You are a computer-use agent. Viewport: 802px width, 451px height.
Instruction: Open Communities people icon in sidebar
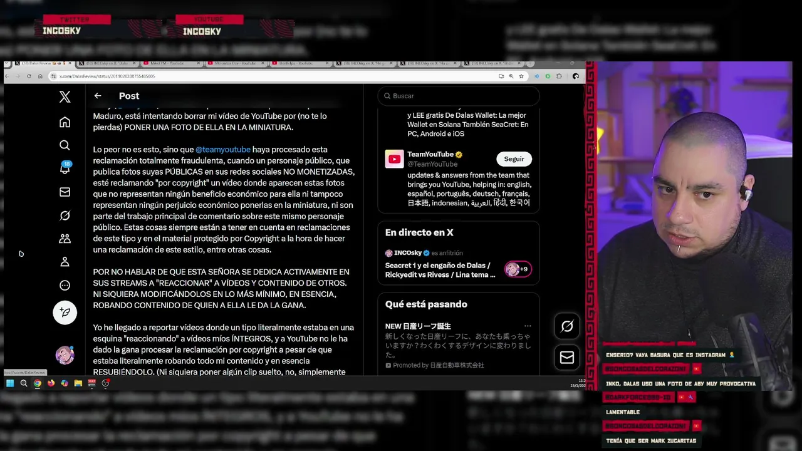coord(65,239)
